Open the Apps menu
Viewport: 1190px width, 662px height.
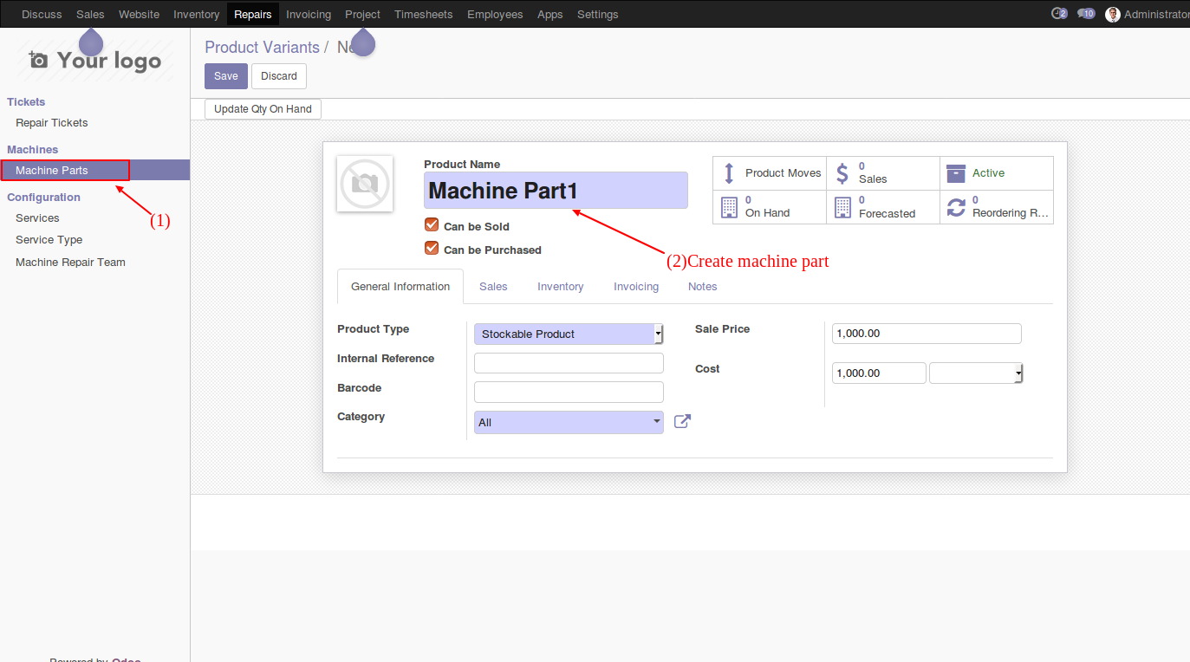click(x=549, y=14)
